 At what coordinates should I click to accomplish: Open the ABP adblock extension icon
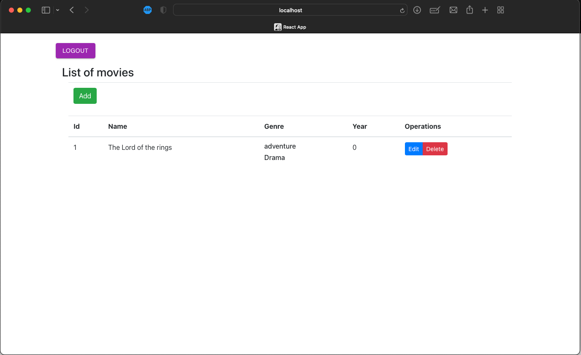click(x=147, y=10)
